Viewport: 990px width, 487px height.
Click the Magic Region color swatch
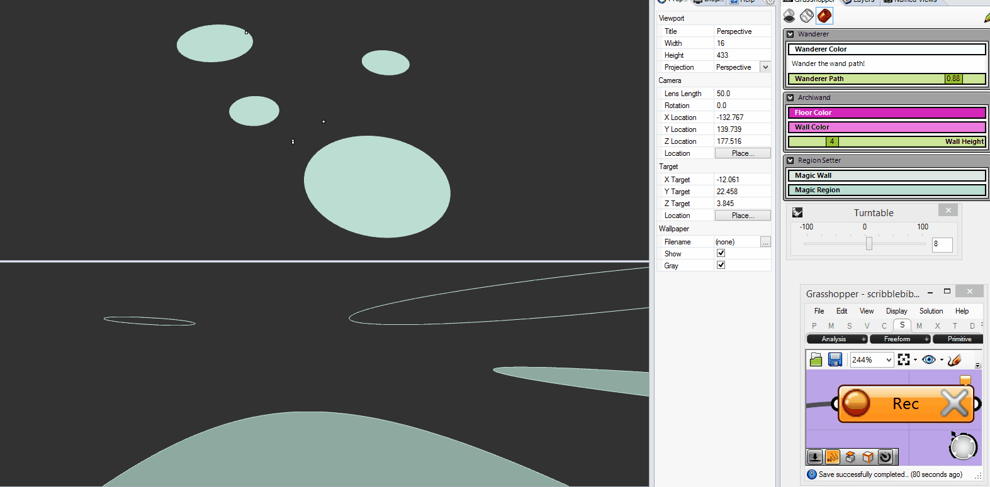point(887,190)
